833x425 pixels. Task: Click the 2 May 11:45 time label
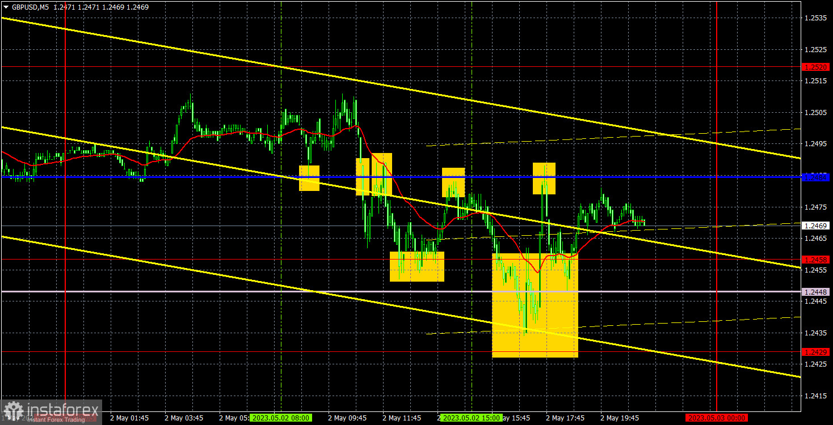coord(402,418)
